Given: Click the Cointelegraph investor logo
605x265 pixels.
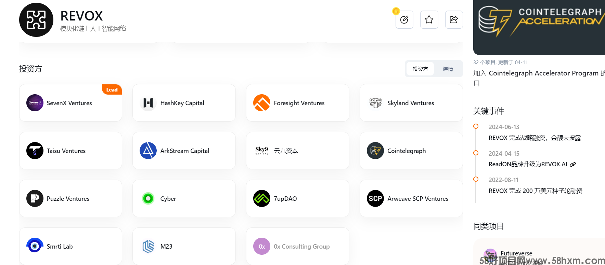Looking at the screenshot, I should click(x=375, y=151).
